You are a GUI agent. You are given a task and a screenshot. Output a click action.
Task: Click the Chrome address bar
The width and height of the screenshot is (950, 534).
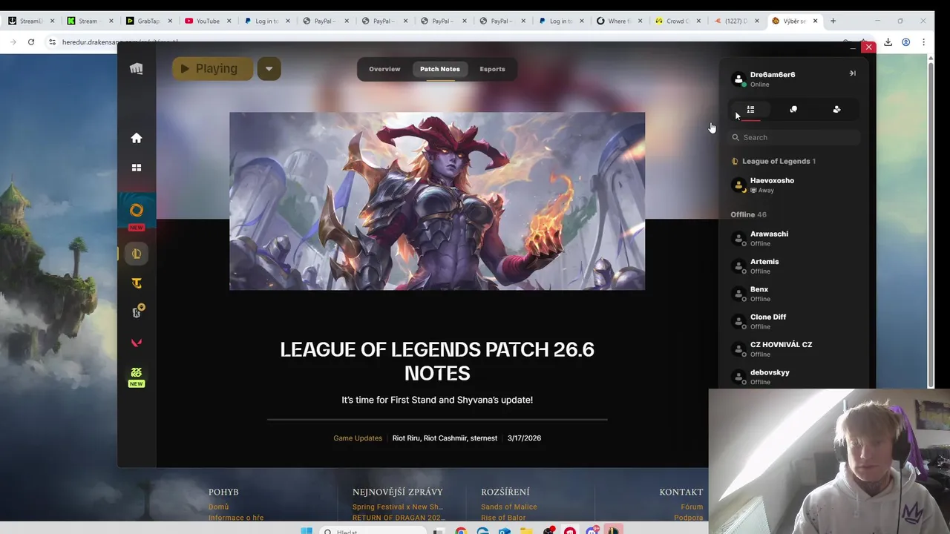point(445,42)
